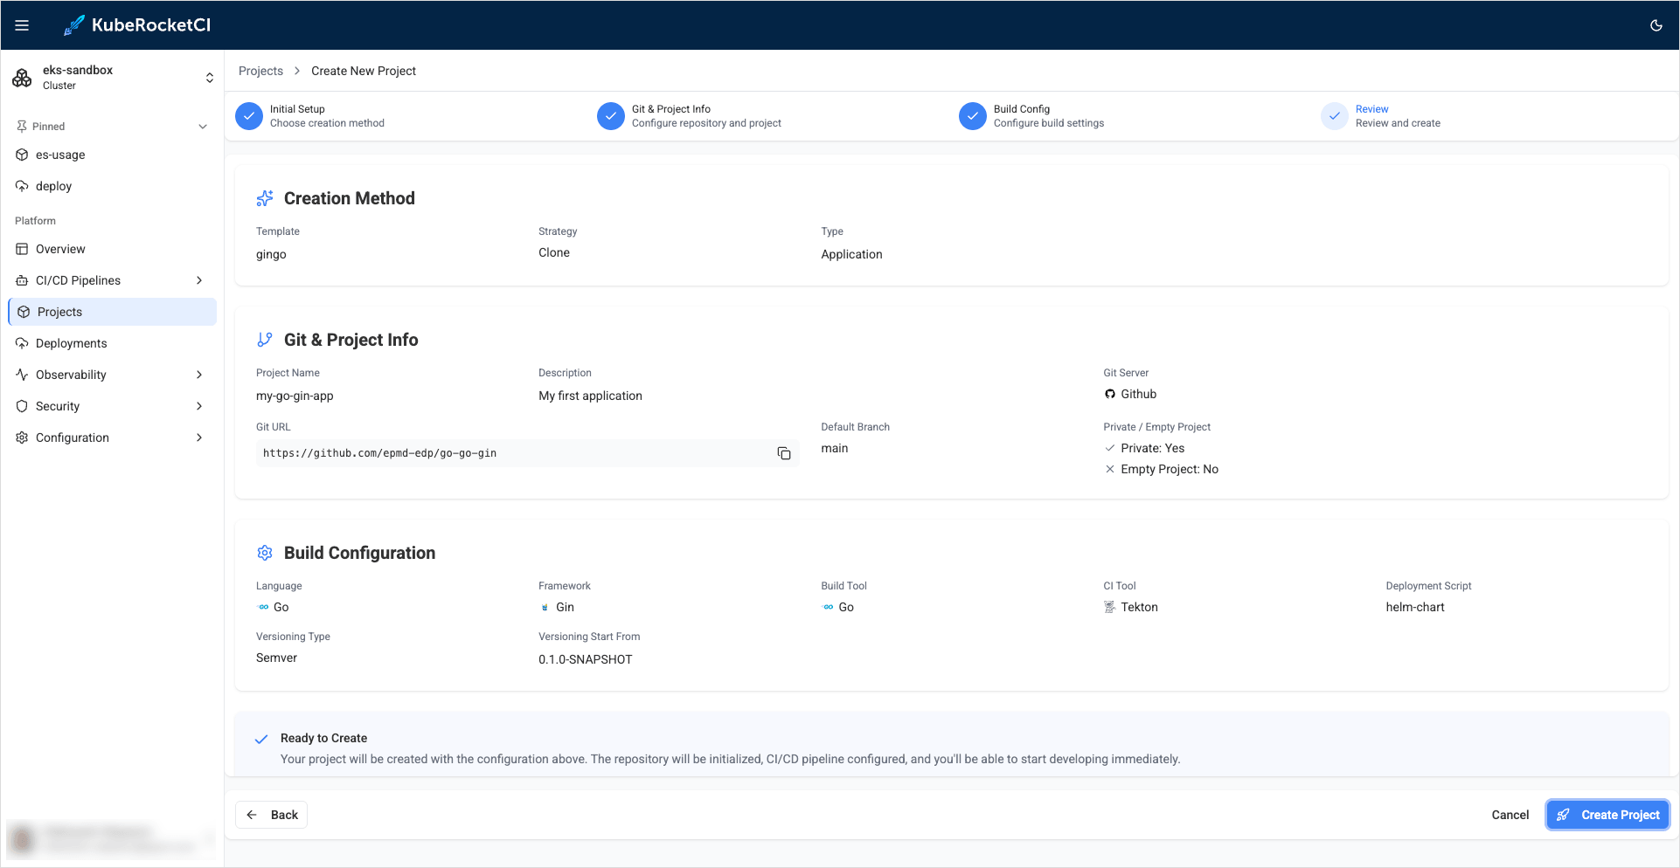
Task: Go to the Overview page
Action: click(x=60, y=249)
